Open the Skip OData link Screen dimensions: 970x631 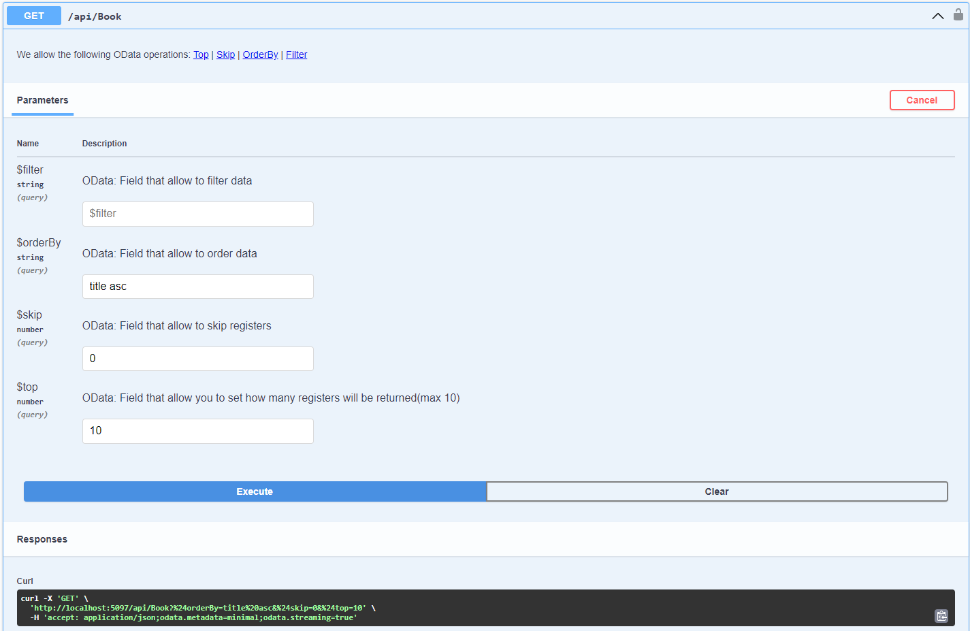pos(225,54)
